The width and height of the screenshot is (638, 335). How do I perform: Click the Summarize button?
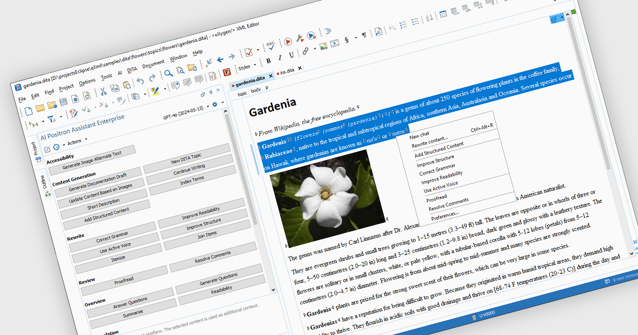tap(133, 315)
